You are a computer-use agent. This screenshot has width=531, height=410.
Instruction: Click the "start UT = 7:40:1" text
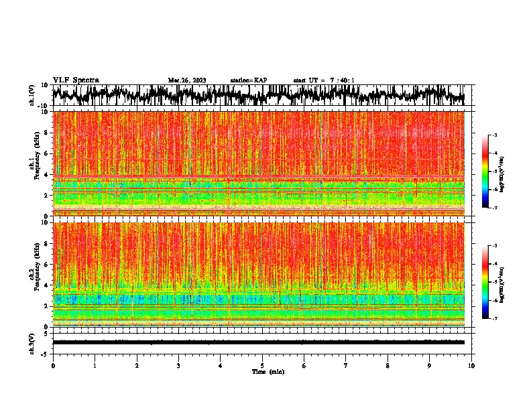pyautogui.click(x=324, y=80)
